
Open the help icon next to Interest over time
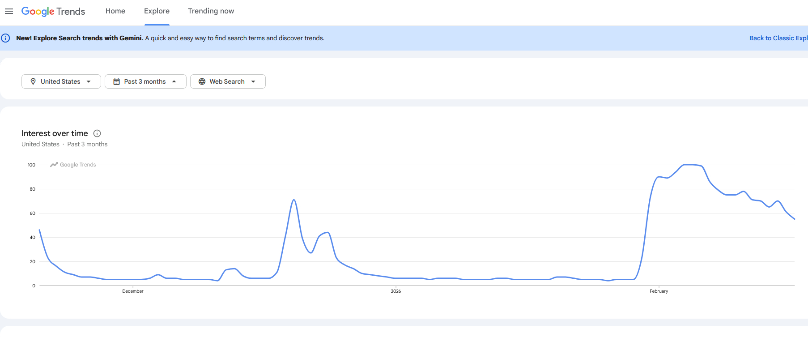(97, 133)
